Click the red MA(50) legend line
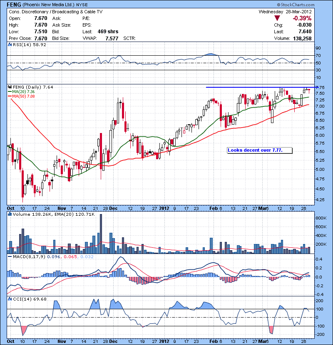The image size is (333, 345). pos(10,96)
